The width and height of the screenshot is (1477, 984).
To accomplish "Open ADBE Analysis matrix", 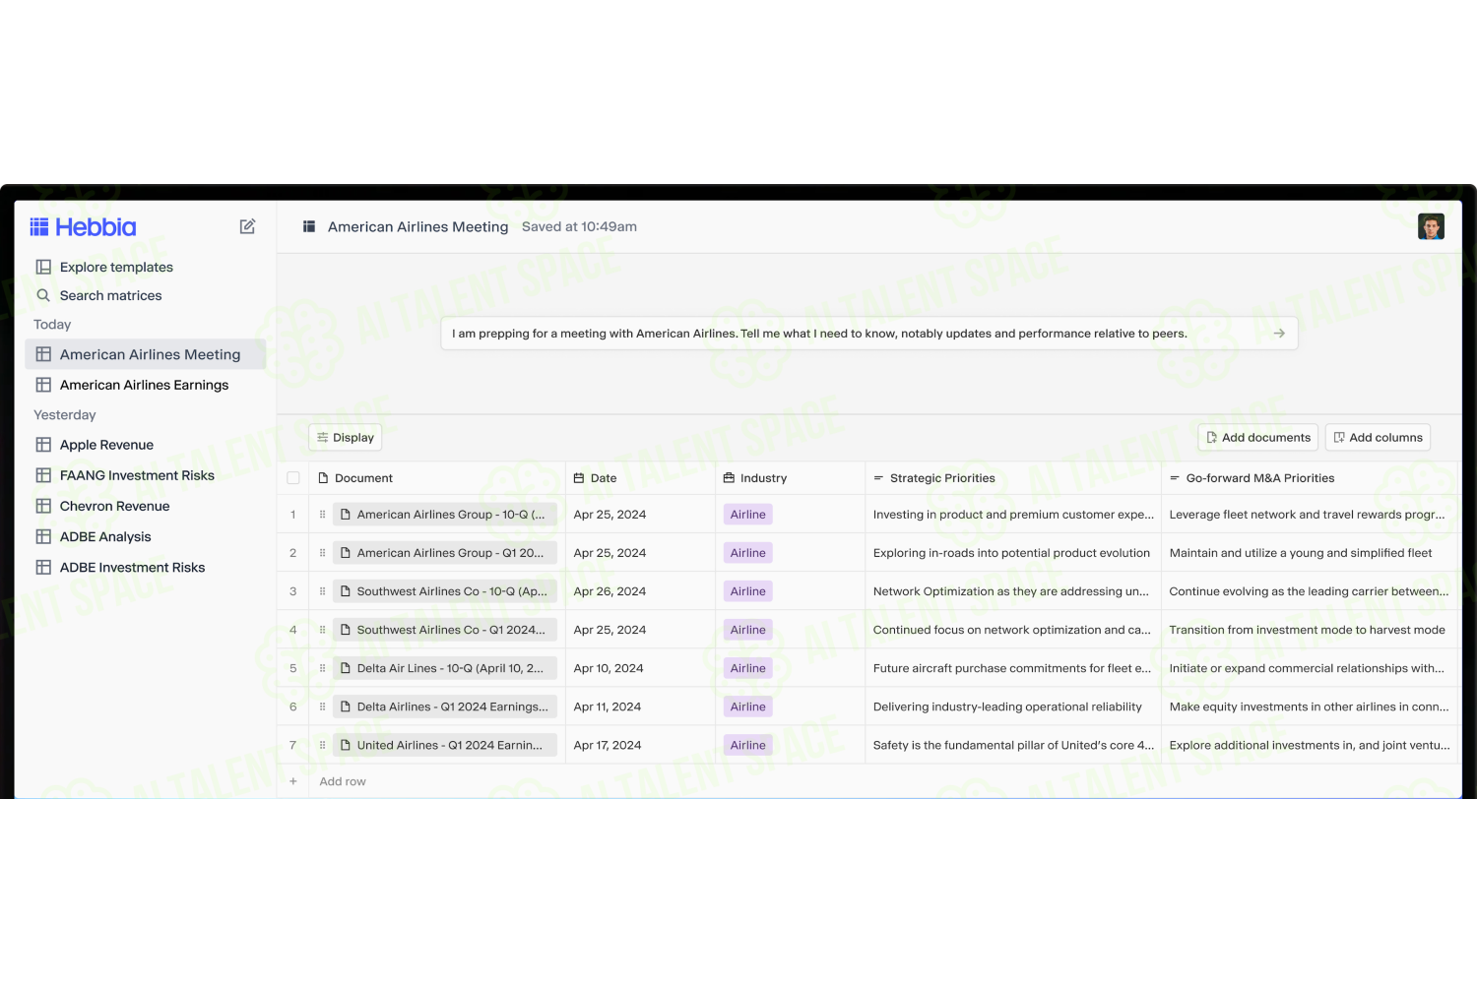I will pos(105,536).
